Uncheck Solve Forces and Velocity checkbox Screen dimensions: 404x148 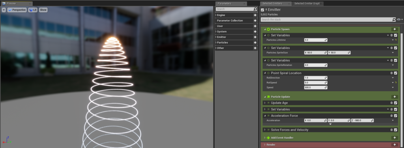(395, 130)
